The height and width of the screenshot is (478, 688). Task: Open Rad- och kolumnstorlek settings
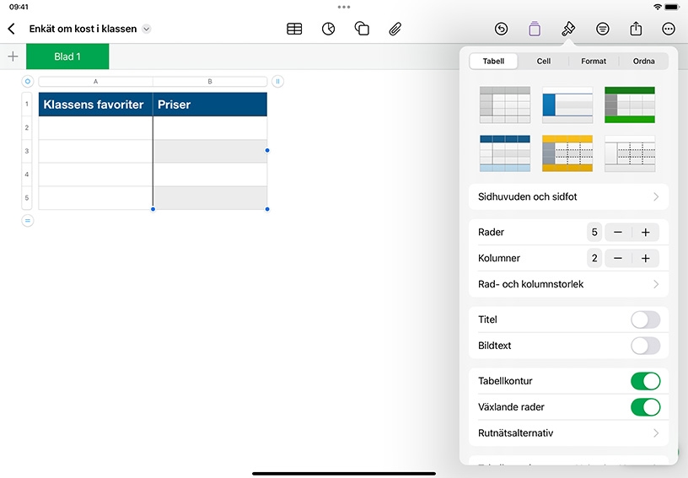pos(568,284)
